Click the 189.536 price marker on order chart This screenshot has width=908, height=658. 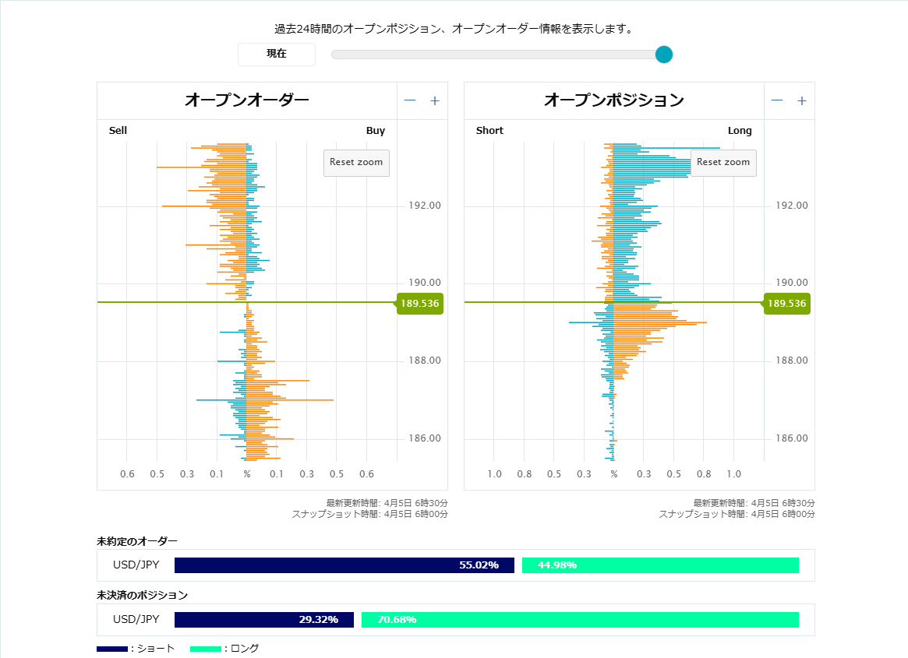420,304
